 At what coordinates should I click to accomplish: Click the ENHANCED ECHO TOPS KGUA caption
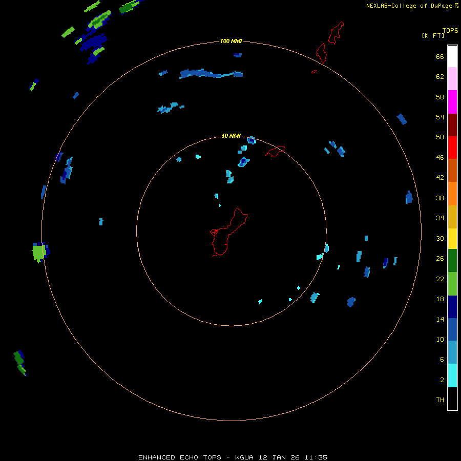233,457
